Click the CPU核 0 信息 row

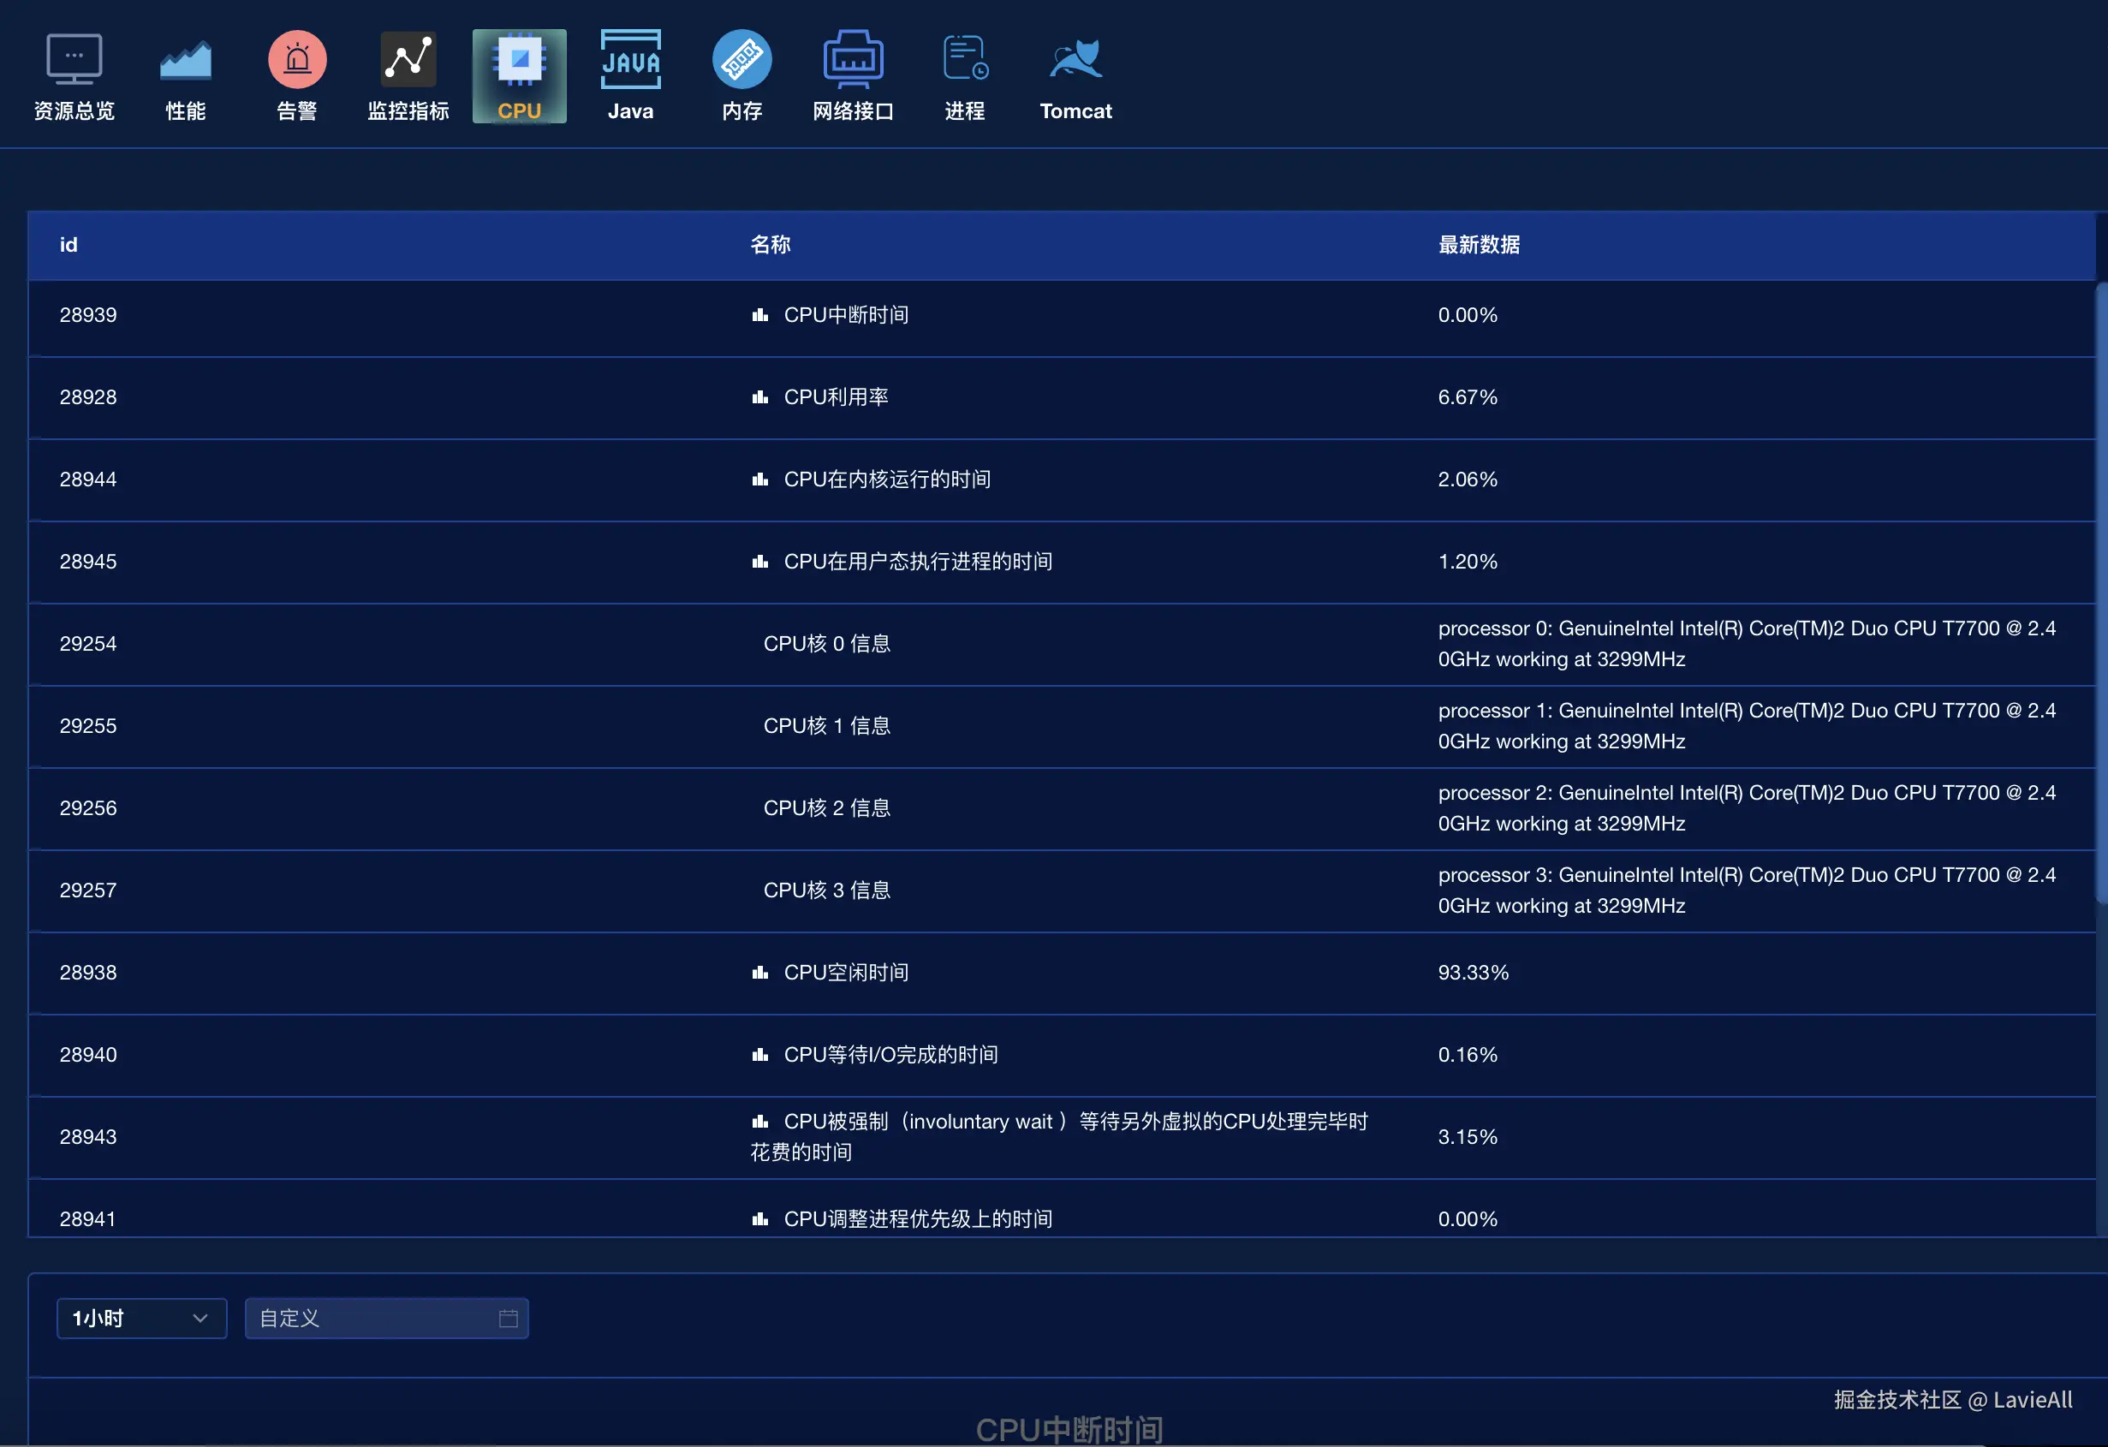[x=826, y=643]
